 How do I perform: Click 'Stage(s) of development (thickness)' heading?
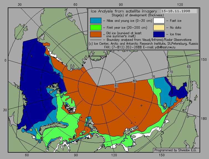coord(138,15)
